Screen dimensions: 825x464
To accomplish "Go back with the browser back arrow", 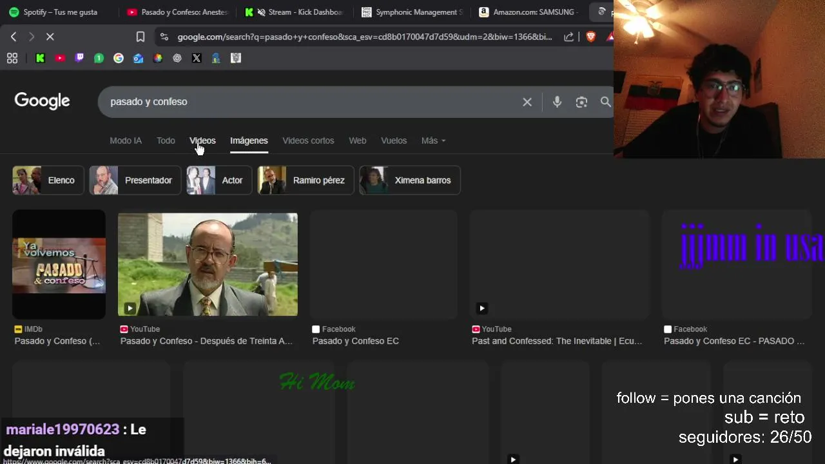I will pos(14,37).
